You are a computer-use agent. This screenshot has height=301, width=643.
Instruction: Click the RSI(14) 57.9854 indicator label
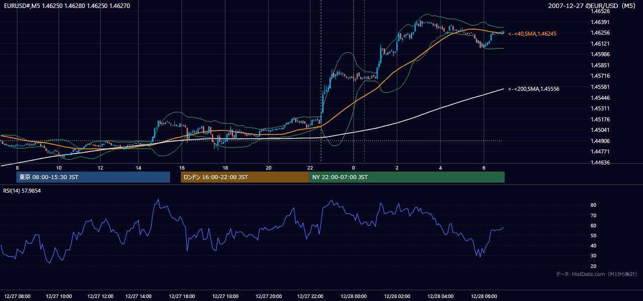tap(22, 191)
